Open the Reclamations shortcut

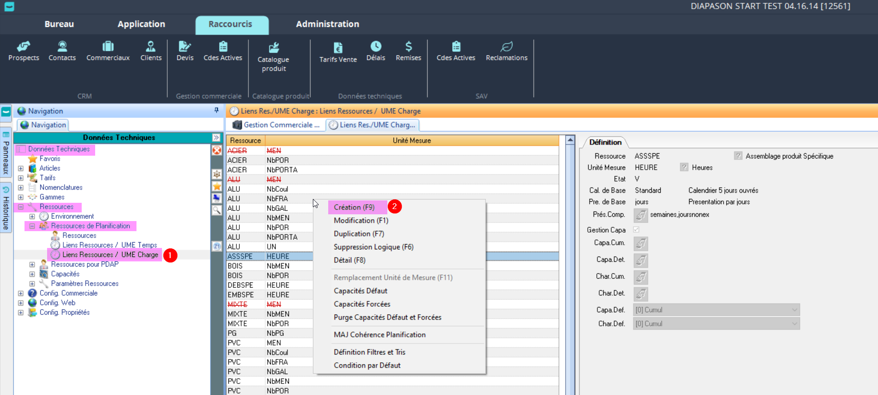[506, 51]
